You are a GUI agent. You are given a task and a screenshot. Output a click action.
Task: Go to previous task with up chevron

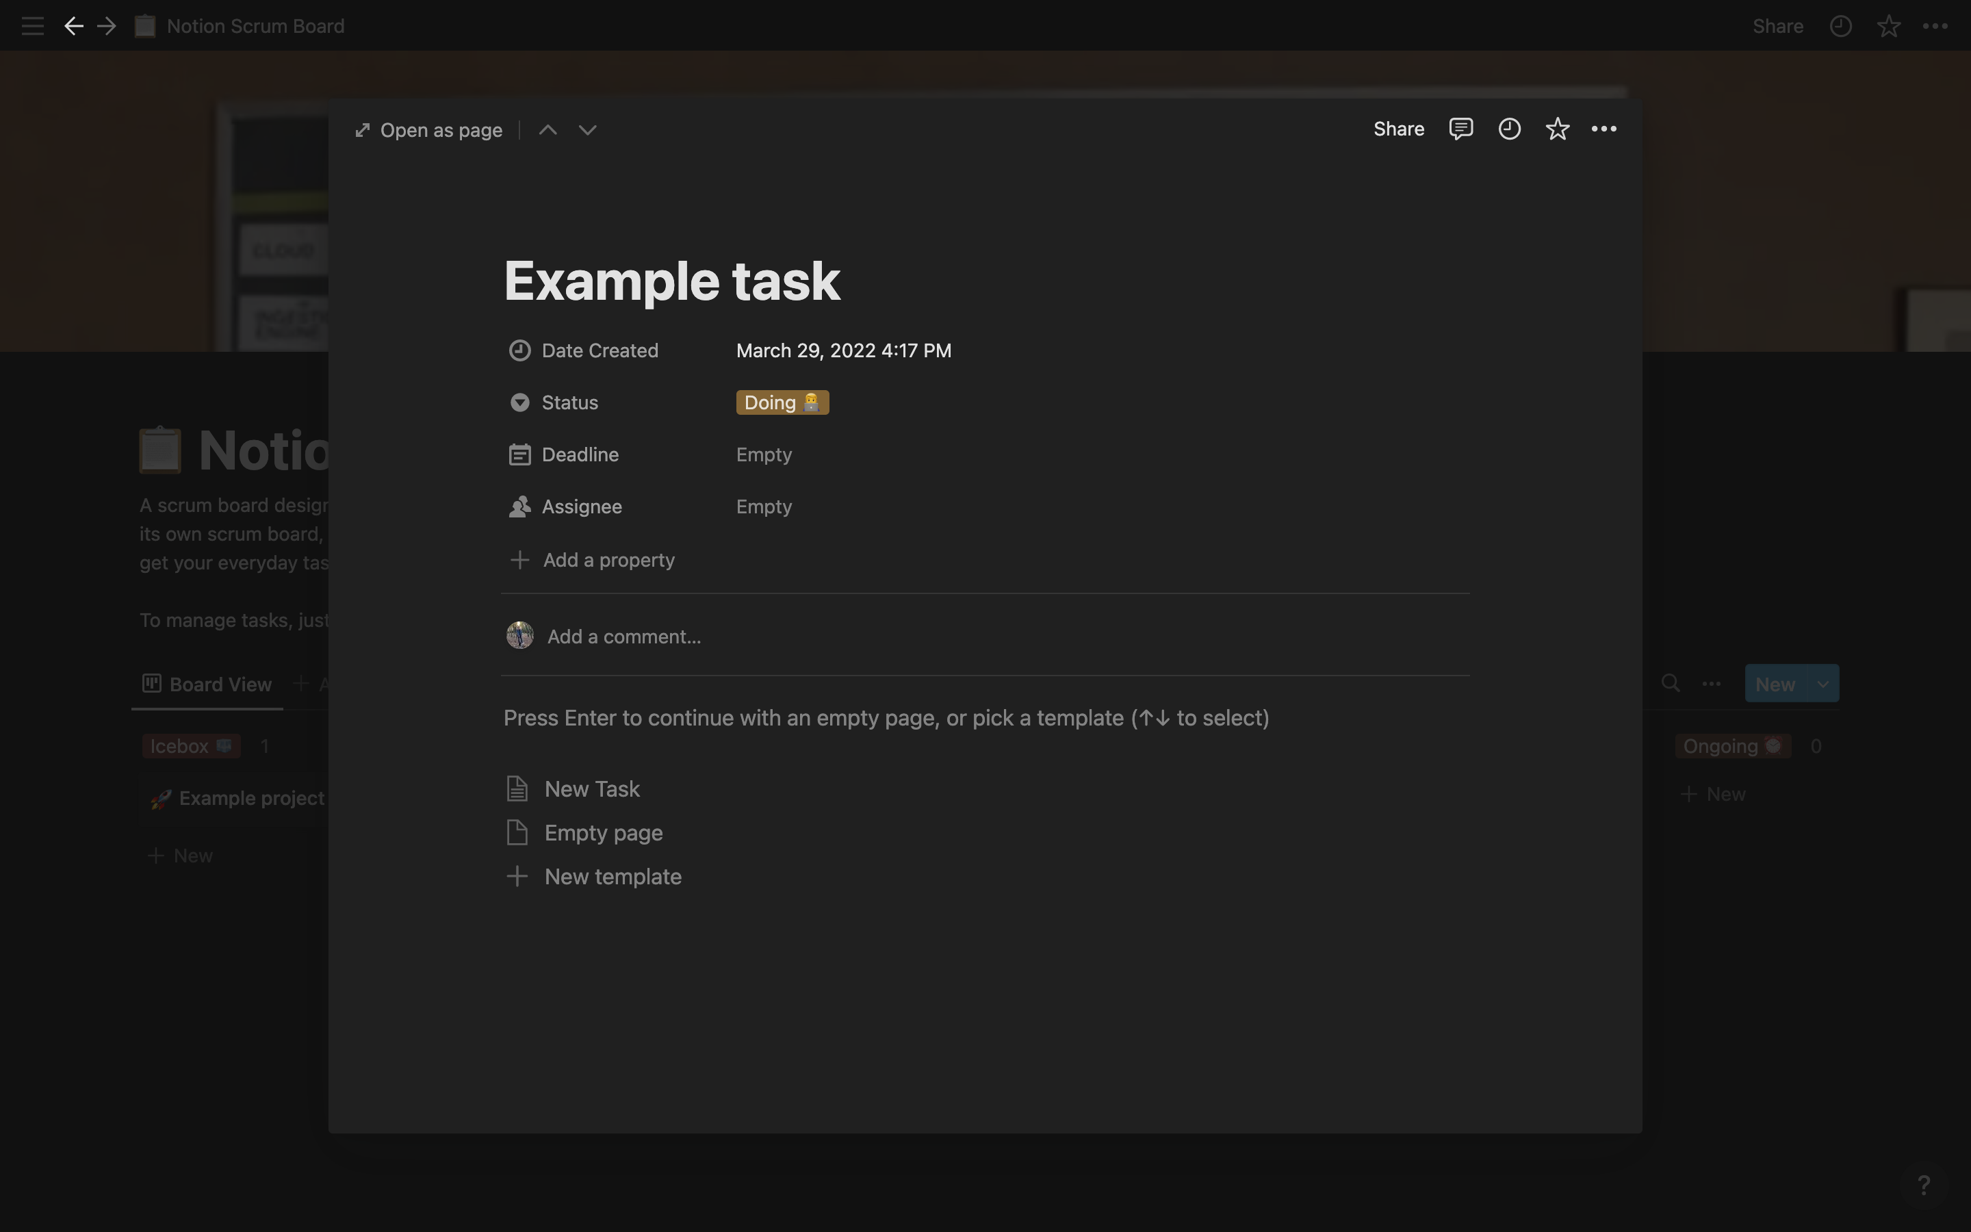pyautogui.click(x=548, y=130)
